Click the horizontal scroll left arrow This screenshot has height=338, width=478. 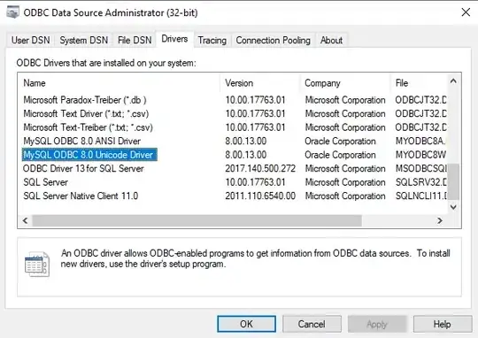tap(26, 220)
